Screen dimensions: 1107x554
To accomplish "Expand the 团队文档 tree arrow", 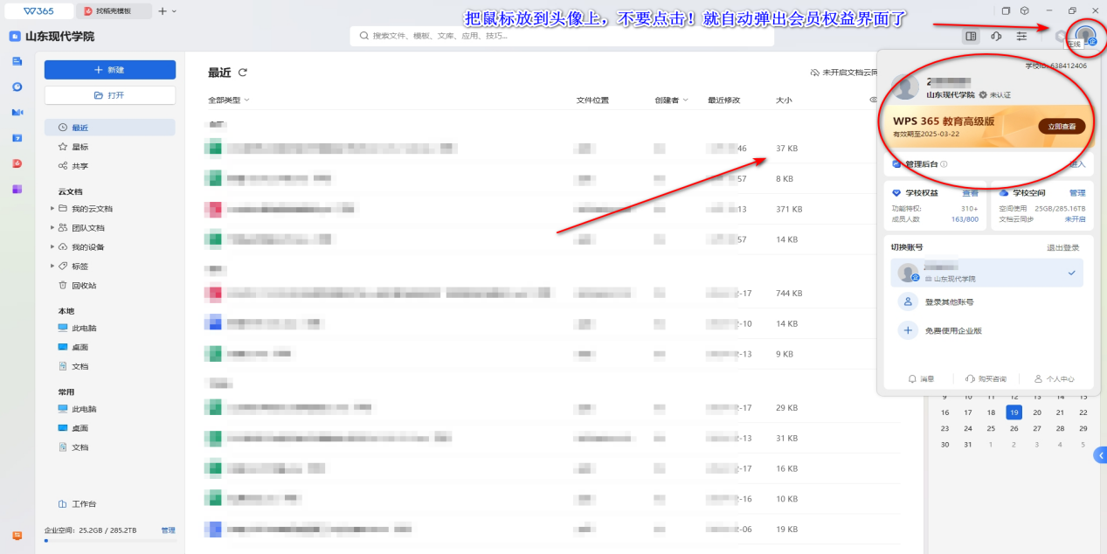I will (52, 228).
